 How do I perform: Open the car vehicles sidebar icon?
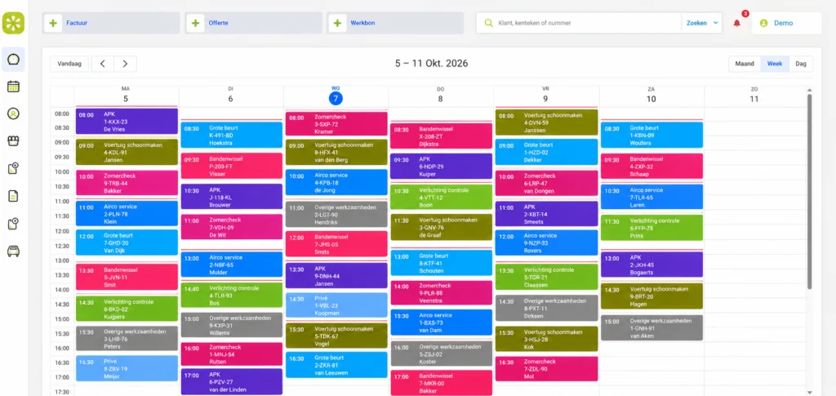coord(13,251)
